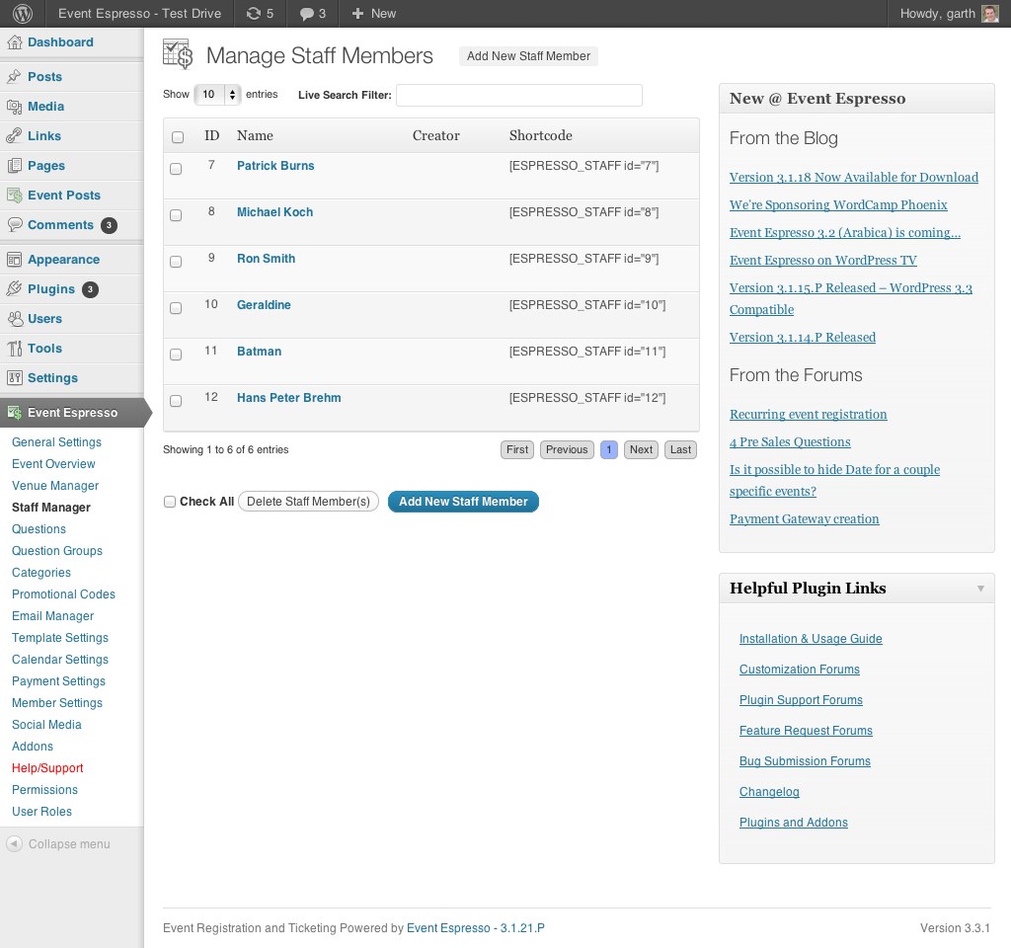The width and height of the screenshot is (1011, 948).
Task: Click the Collapse menu arrow icon
Action: coord(14,843)
